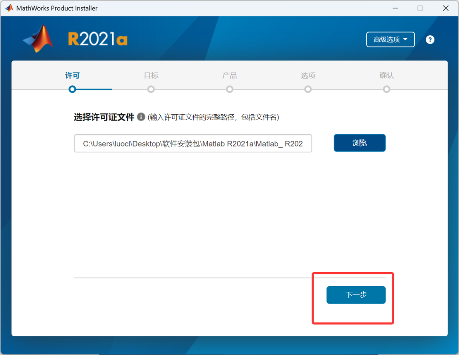This screenshot has width=459, height=355.
Task: Click the hint text about 完整路径
Action: click(x=213, y=117)
